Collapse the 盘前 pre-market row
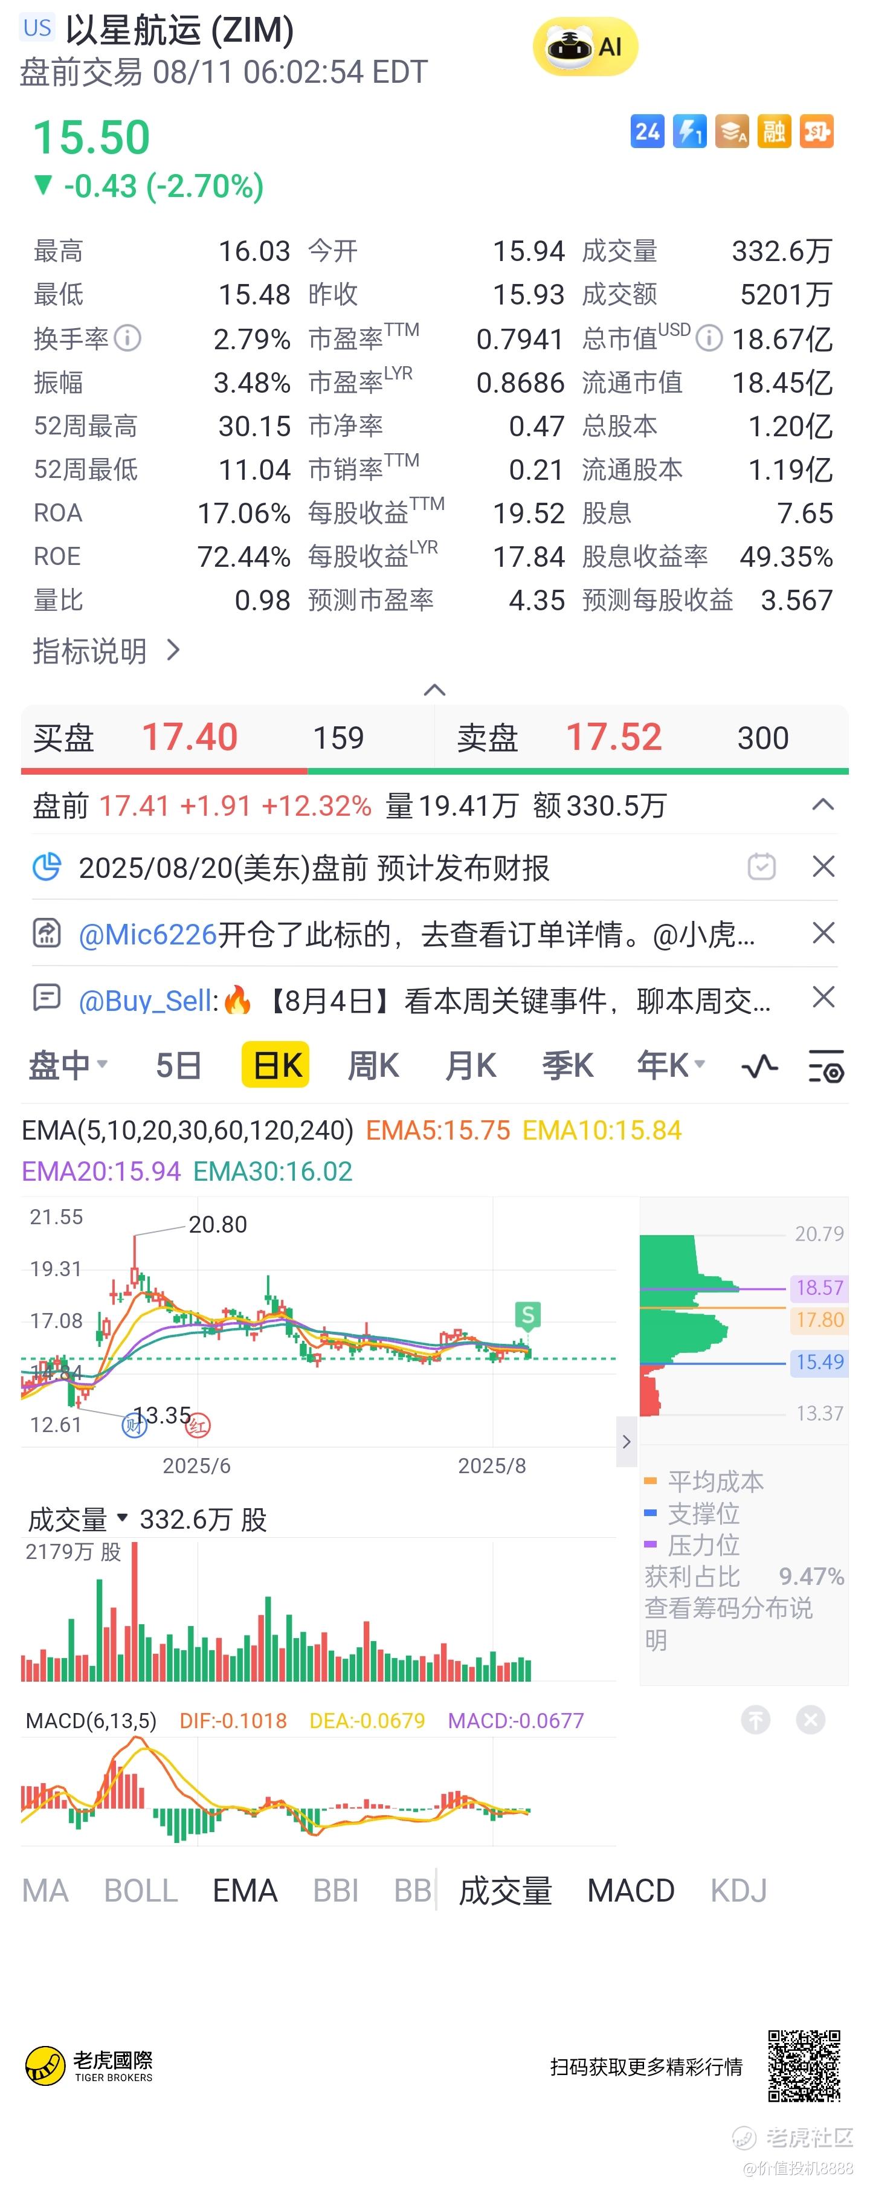Screen dimensions: 870x2188 coord(822,804)
